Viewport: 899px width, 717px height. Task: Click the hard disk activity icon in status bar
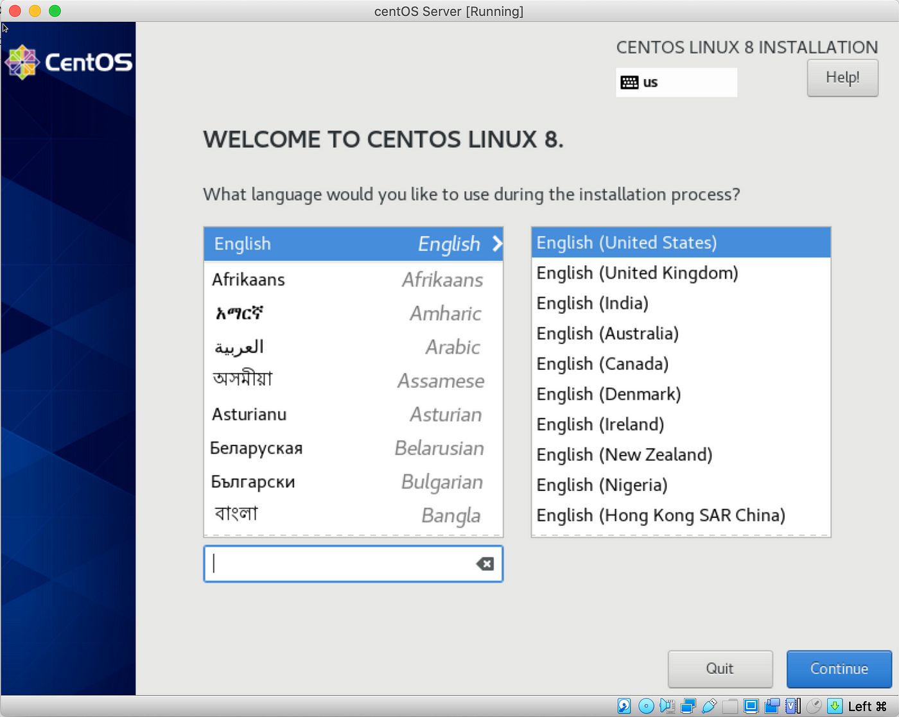[624, 706]
